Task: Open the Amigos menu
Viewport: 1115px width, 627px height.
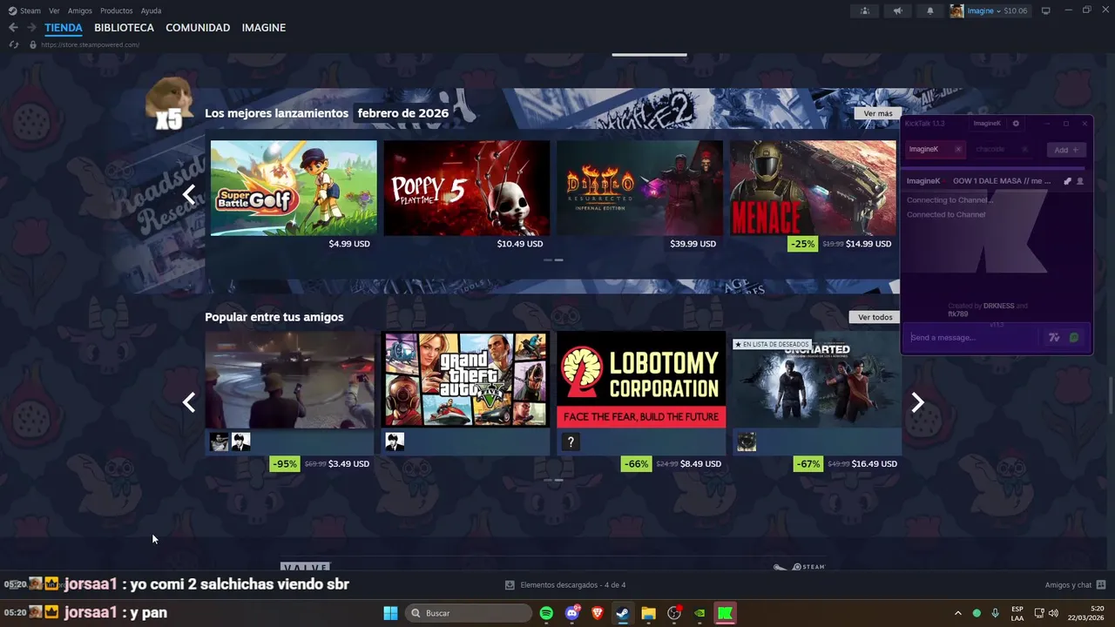Action: [x=80, y=10]
